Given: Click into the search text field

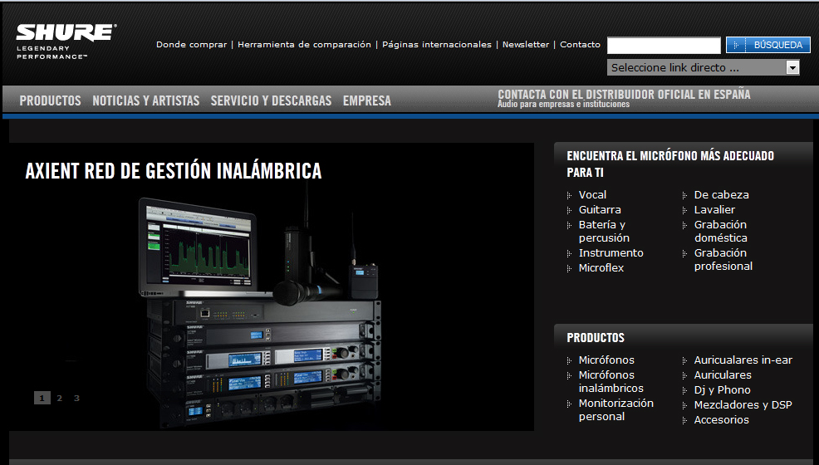Looking at the screenshot, I should [x=663, y=46].
